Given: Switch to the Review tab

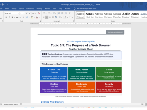Looking at the screenshot, I should pyautogui.click(x=47, y=9).
